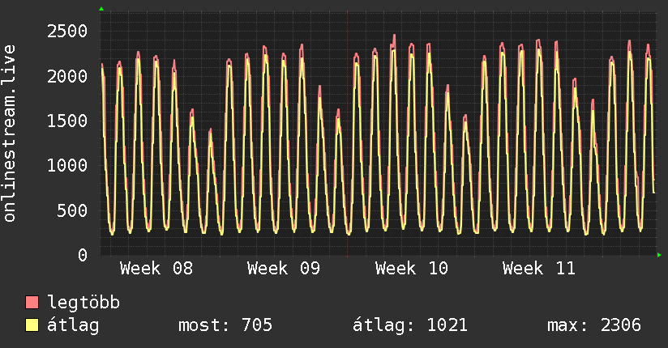Click the 1500 y-axis tick label

(x=67, y=121)
